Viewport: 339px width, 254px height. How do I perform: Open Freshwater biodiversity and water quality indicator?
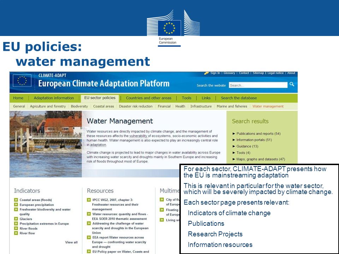click(45, 212)
